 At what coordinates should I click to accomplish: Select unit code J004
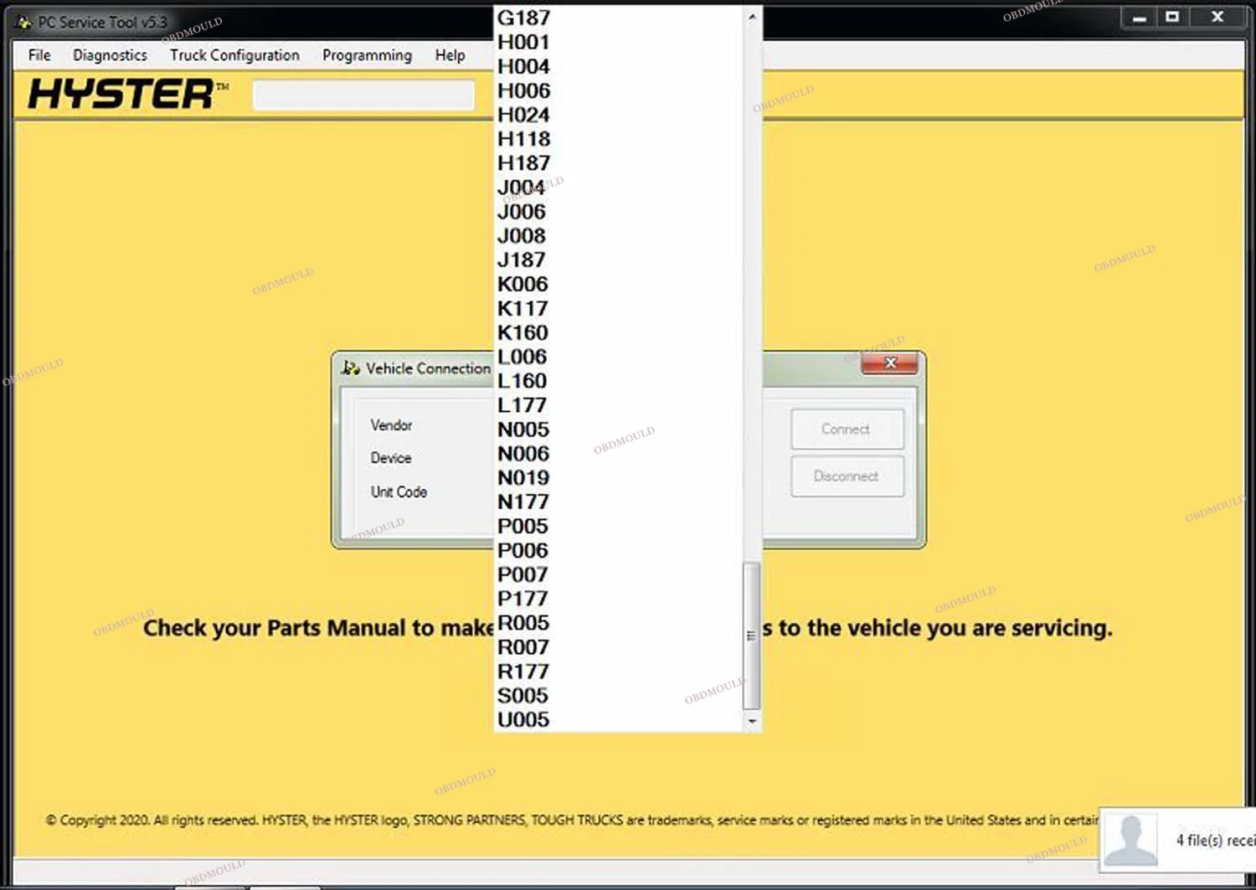point(618,188)
